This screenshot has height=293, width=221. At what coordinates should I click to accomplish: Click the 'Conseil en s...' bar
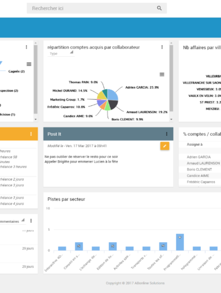tap(79, 246)
